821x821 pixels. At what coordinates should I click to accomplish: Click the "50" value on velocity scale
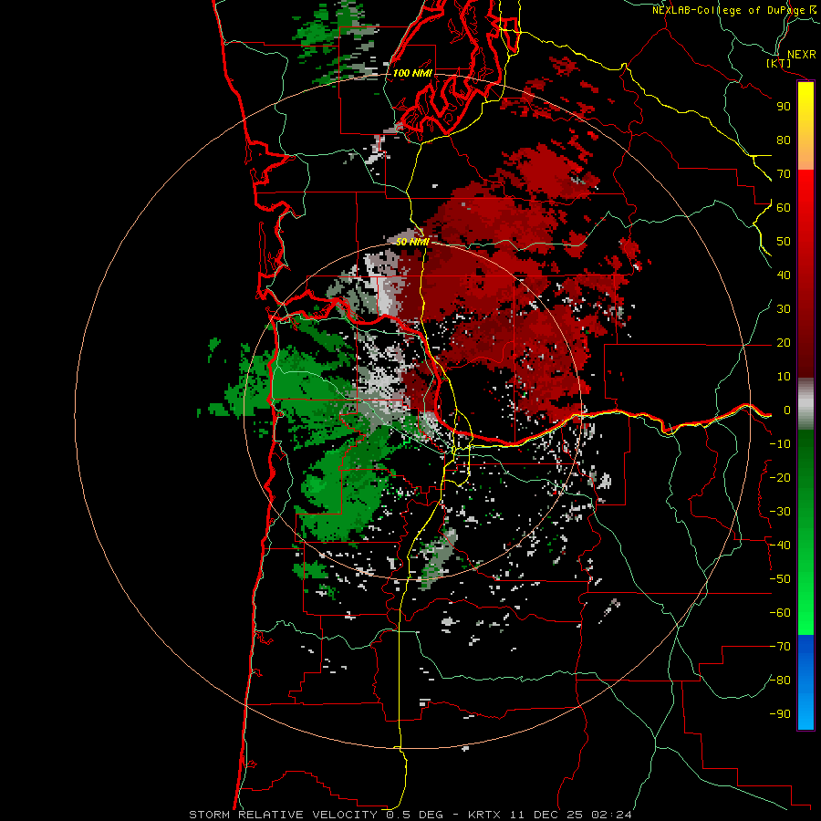click(x=784, y=242)
